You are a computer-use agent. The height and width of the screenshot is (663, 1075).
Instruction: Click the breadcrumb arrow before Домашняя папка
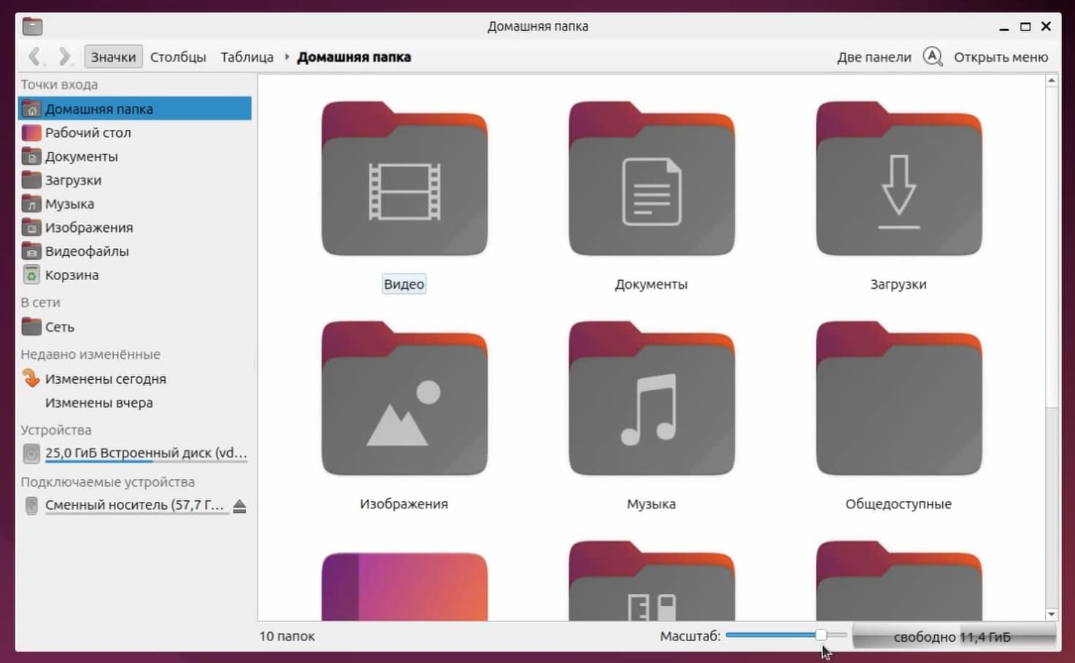[287, 56]
